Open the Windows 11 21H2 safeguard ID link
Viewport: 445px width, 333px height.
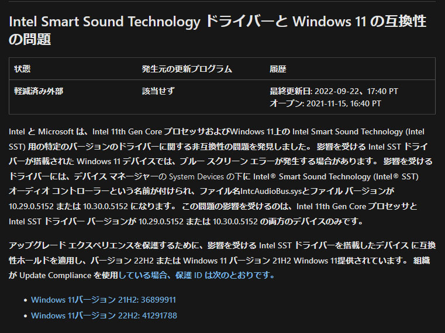click(103, 300)
